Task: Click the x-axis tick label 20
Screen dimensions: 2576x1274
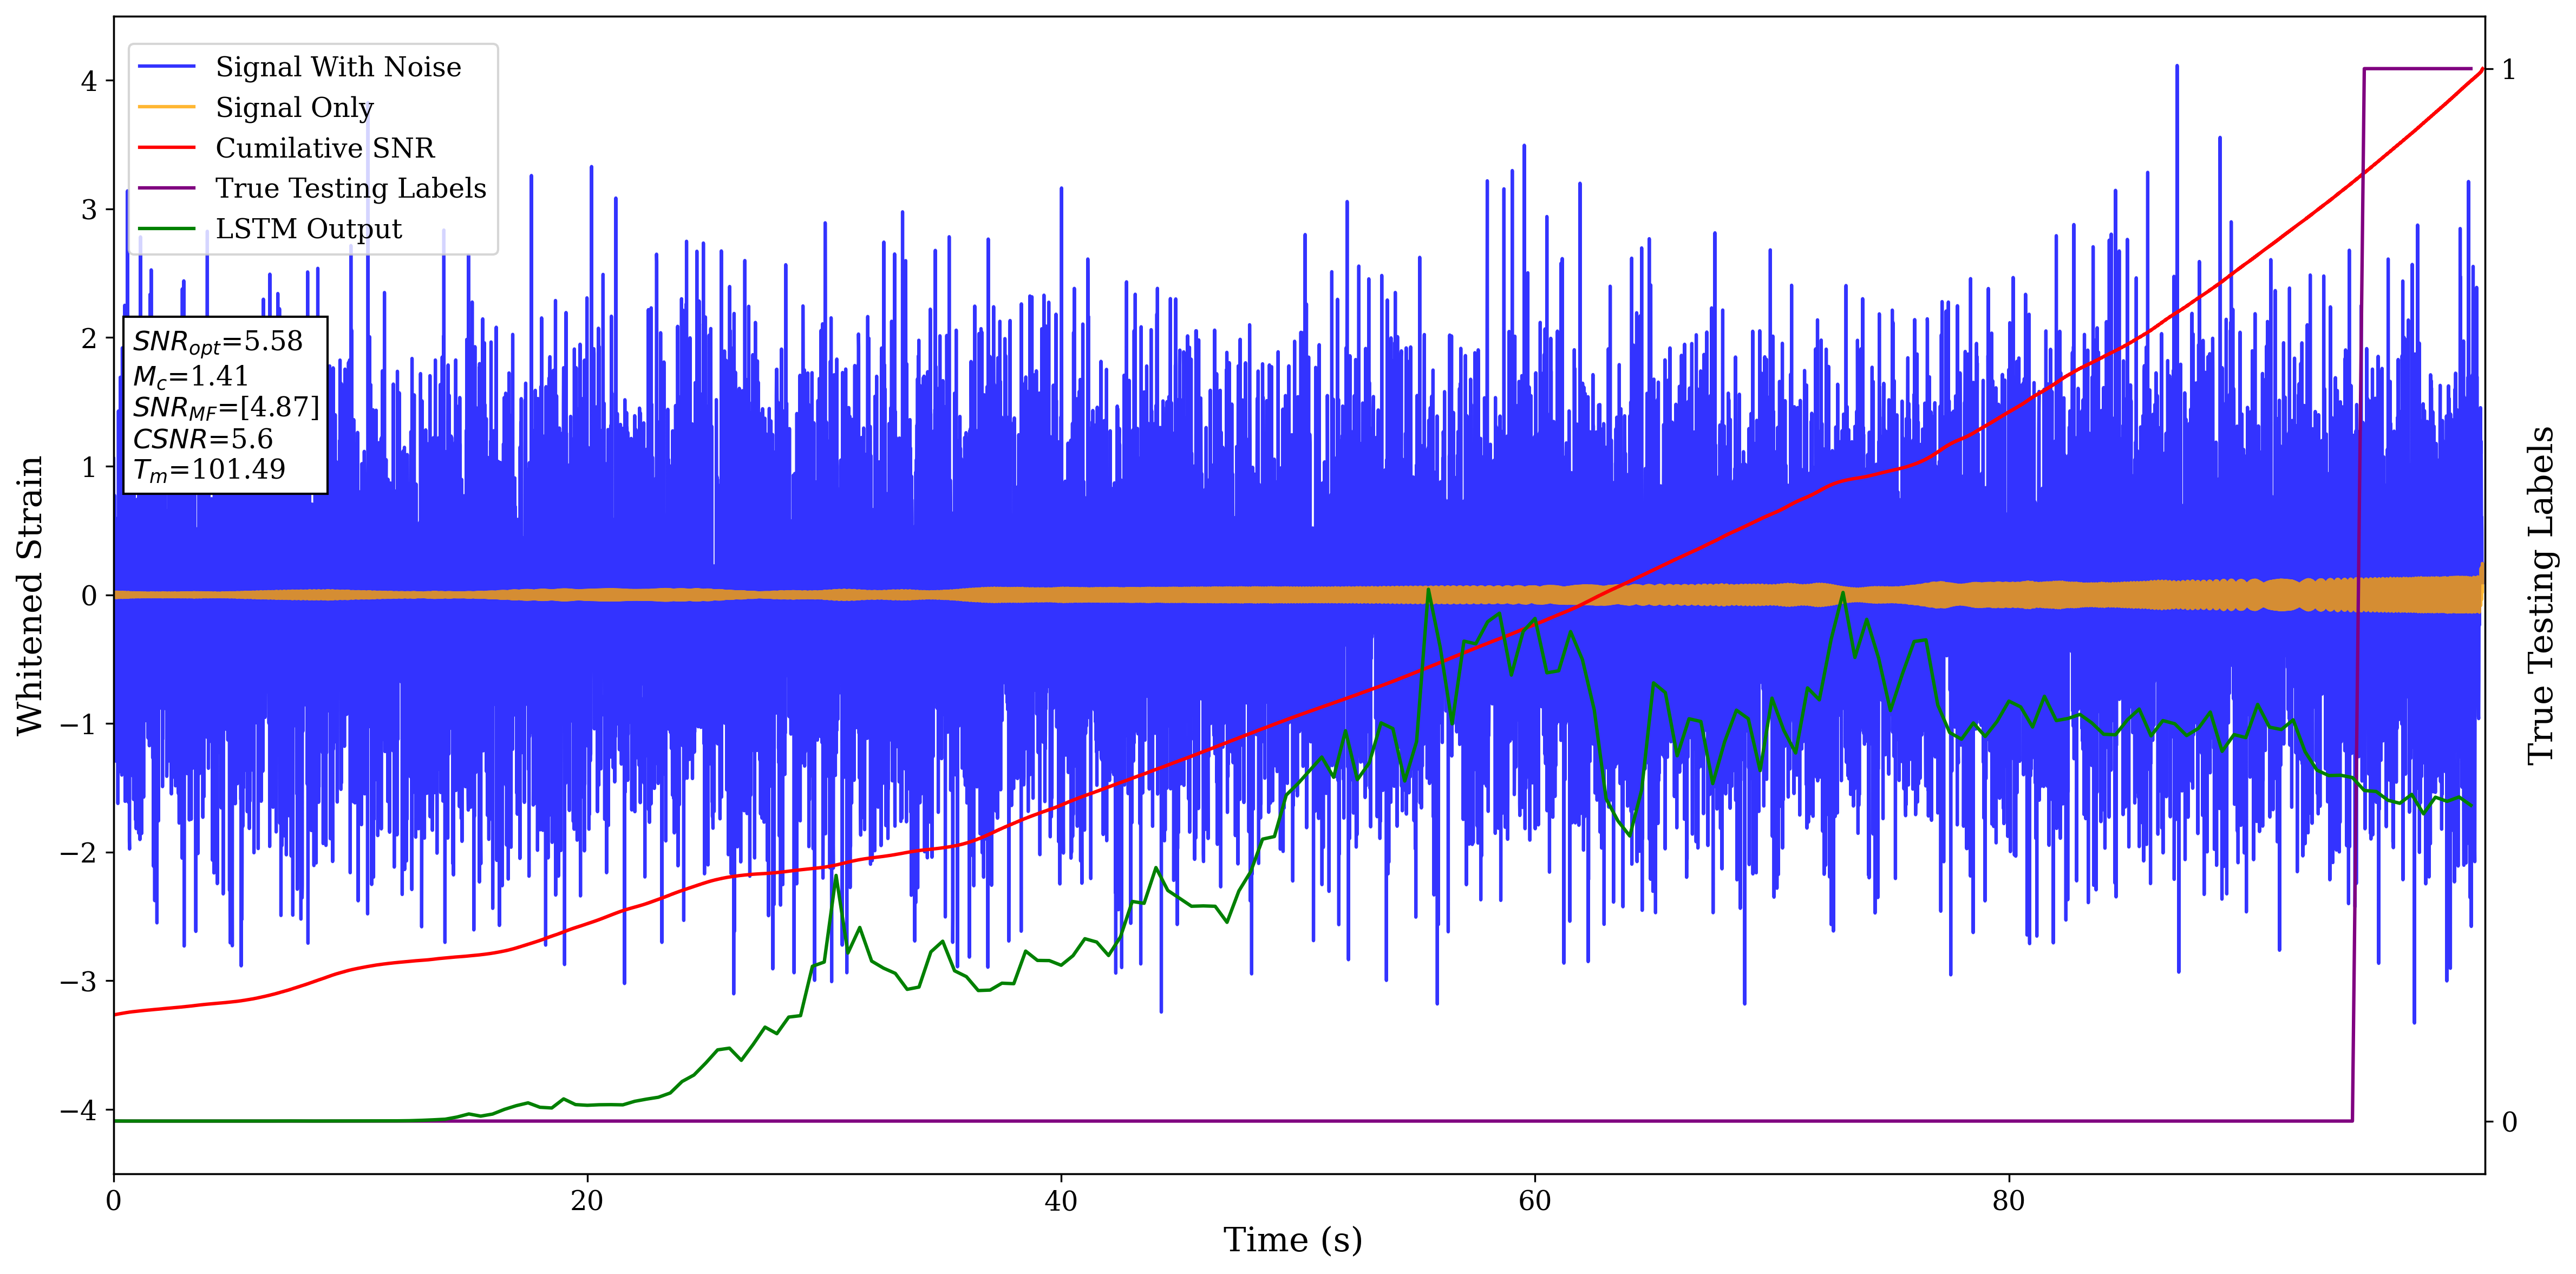Action: pos(587,1201)
